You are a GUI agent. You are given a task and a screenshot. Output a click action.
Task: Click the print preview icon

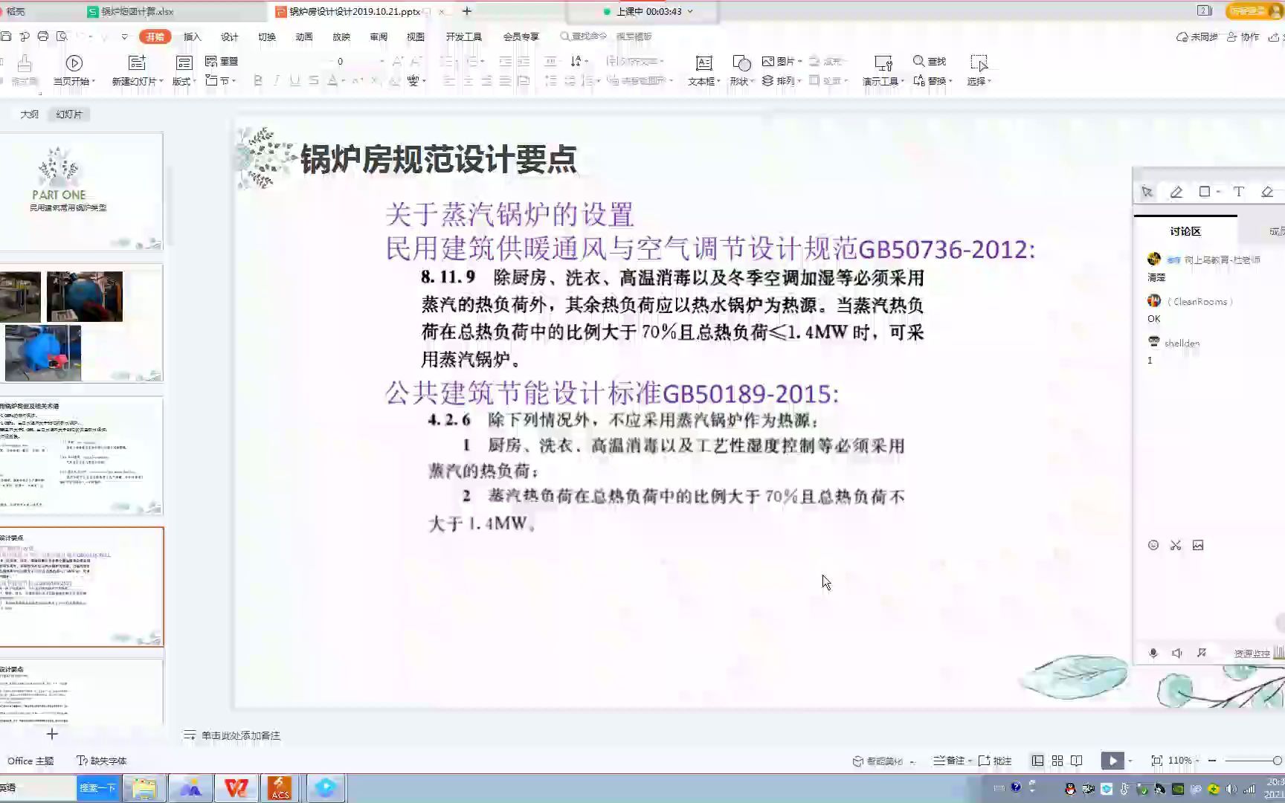click(x=62, y=36)
